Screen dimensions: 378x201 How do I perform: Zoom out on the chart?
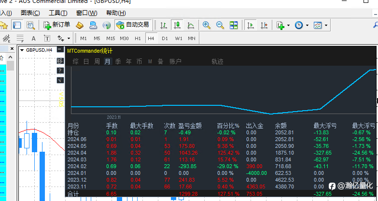[220, 25]
